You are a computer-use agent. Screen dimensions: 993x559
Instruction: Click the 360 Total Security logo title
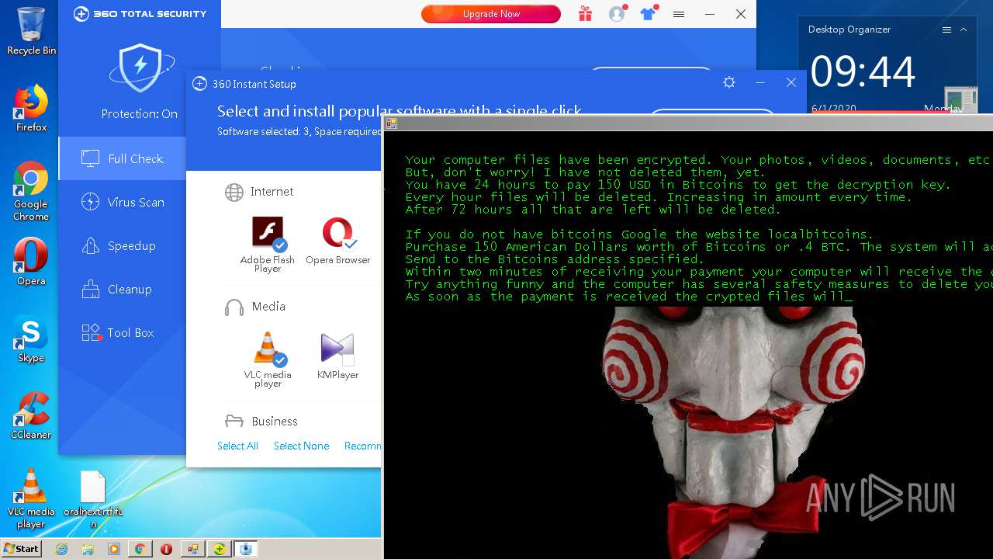[140, 14]
